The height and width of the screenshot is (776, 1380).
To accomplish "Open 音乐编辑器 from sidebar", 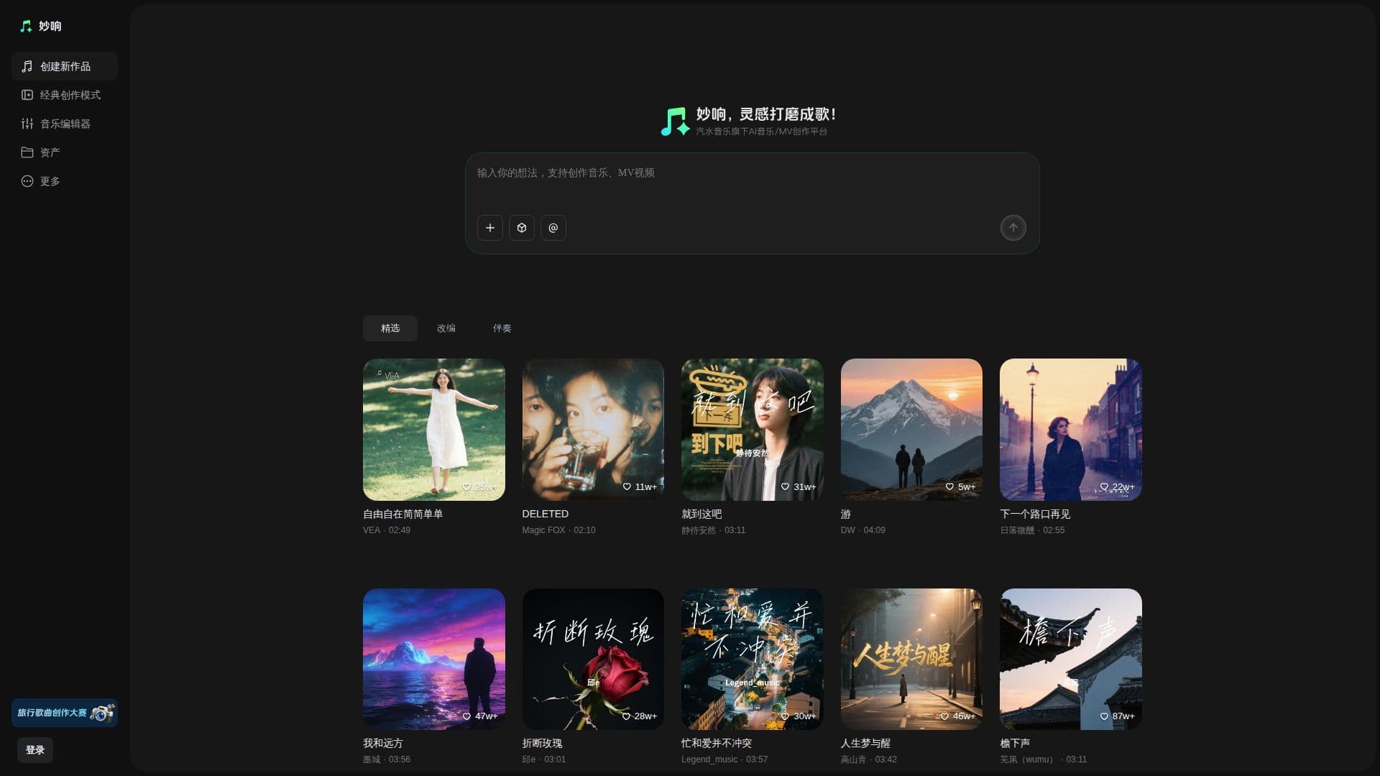I will pos(65,124).
